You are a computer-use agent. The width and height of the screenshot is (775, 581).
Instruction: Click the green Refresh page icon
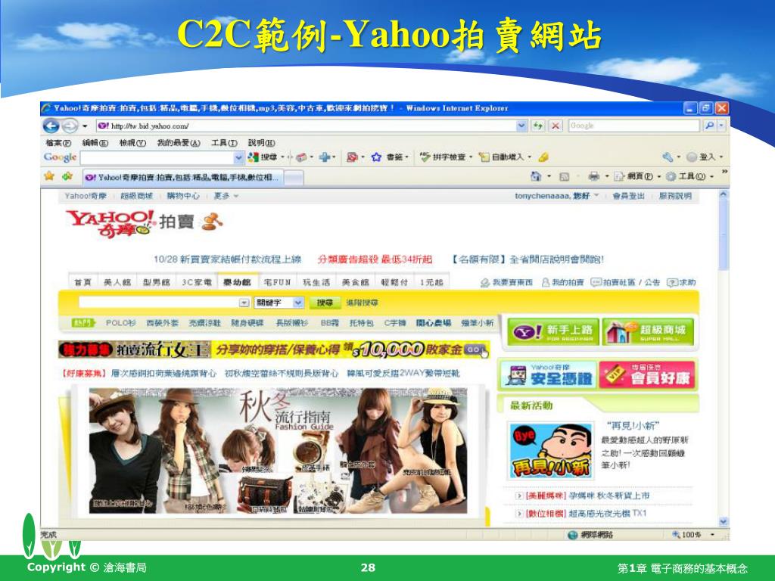point(538,126)
